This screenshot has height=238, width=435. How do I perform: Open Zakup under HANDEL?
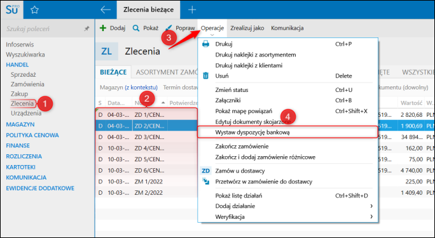click(x=19, y=94)
